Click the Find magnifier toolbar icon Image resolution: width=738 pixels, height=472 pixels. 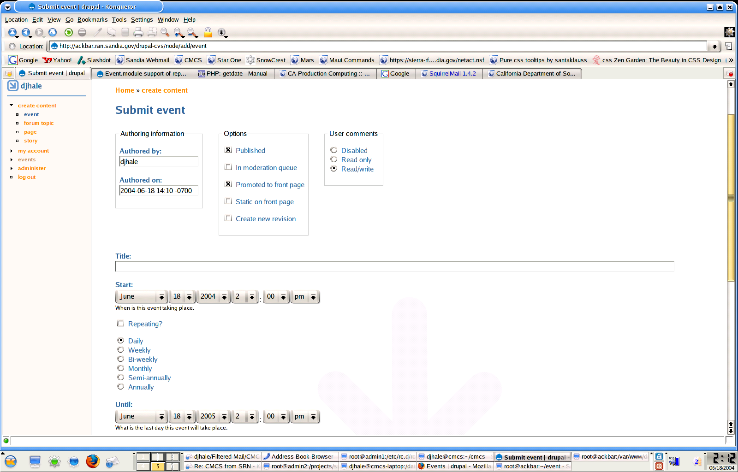click(165, 32)
